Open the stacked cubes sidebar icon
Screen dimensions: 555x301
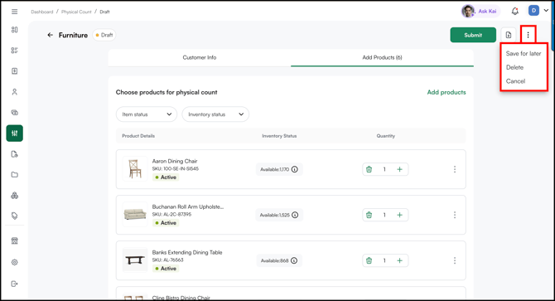point(15,196)
